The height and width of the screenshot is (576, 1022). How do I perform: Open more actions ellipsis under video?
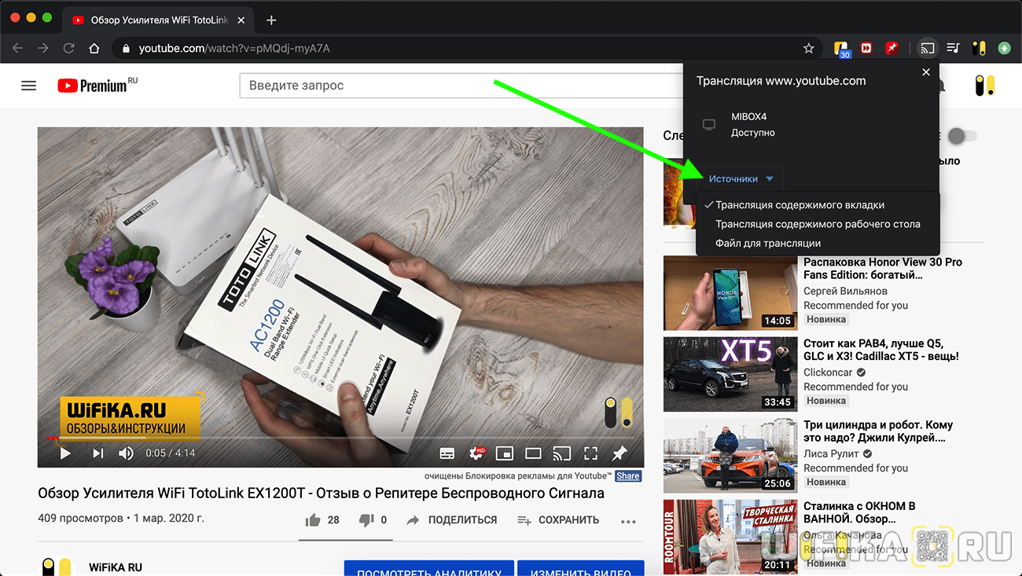tap(627, 520)
